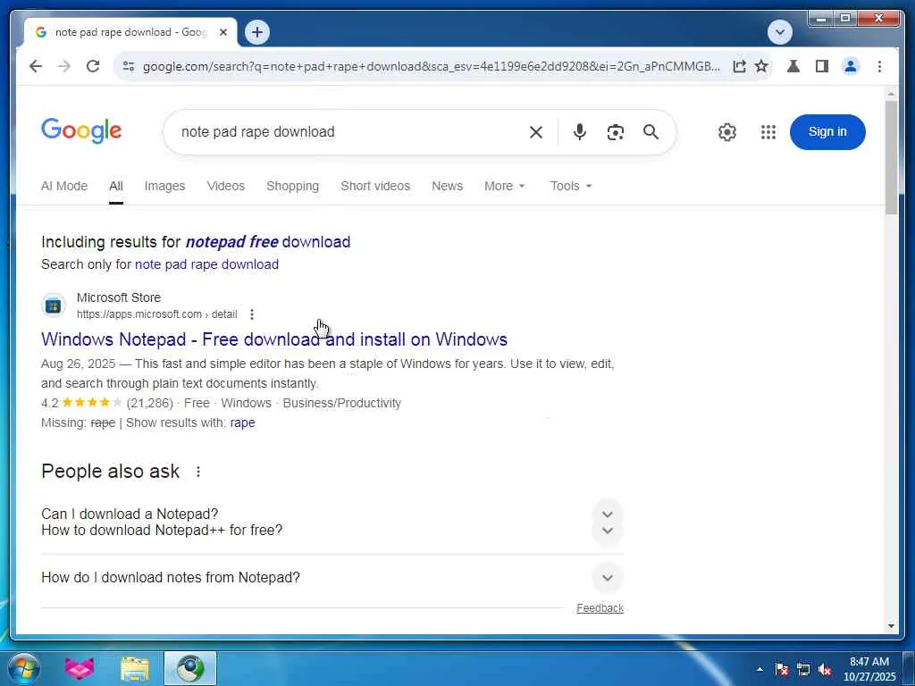
Task: Click the page vertical scrollbar thumb
Action: 891,157
